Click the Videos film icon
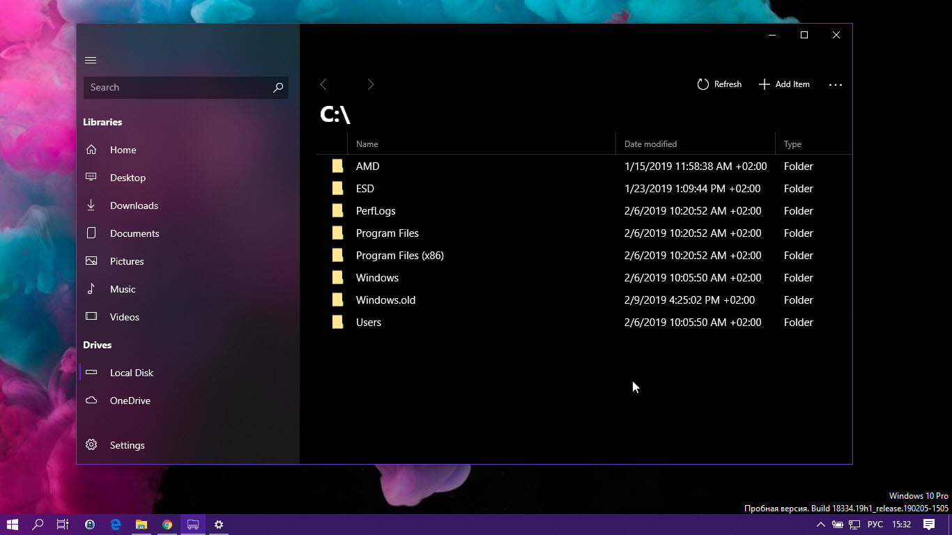Screen dimensions: 952x535 coord(91,316)
